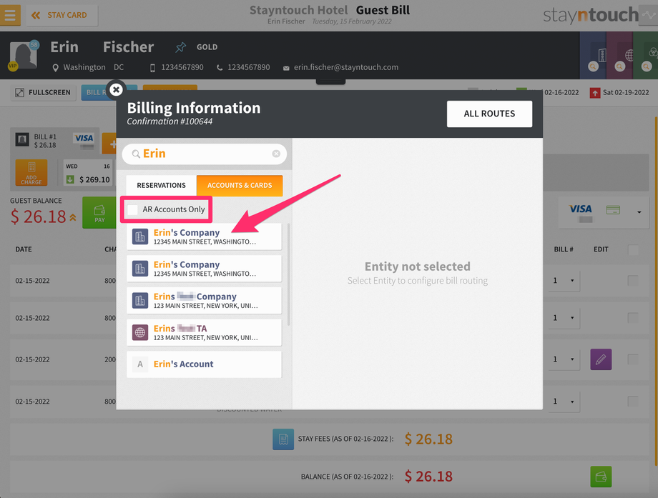This screenshot has height=498, width=658.
Task: Open bill number dropdown for third charge row
Action: pos(564,359)
